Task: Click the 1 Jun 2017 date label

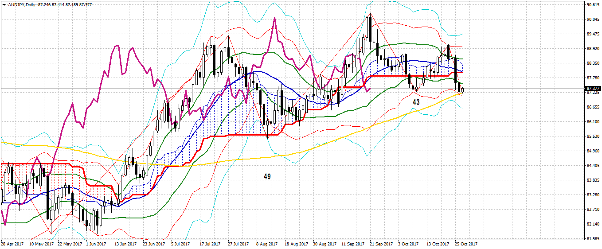Action: click(97, 244)
